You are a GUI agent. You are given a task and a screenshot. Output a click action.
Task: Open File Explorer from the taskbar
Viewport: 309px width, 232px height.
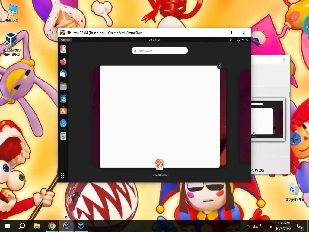click(37, 226)
